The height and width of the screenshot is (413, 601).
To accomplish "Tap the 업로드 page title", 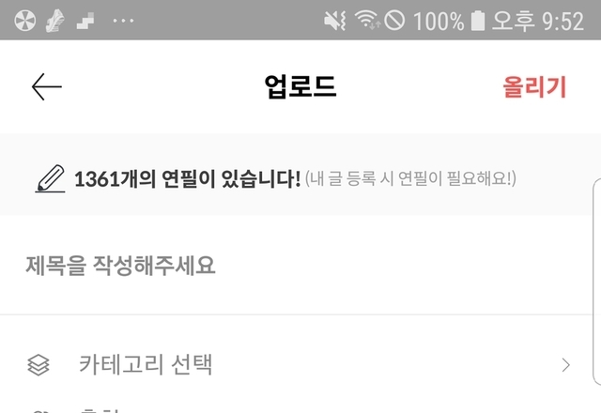I will click(300, 86).
